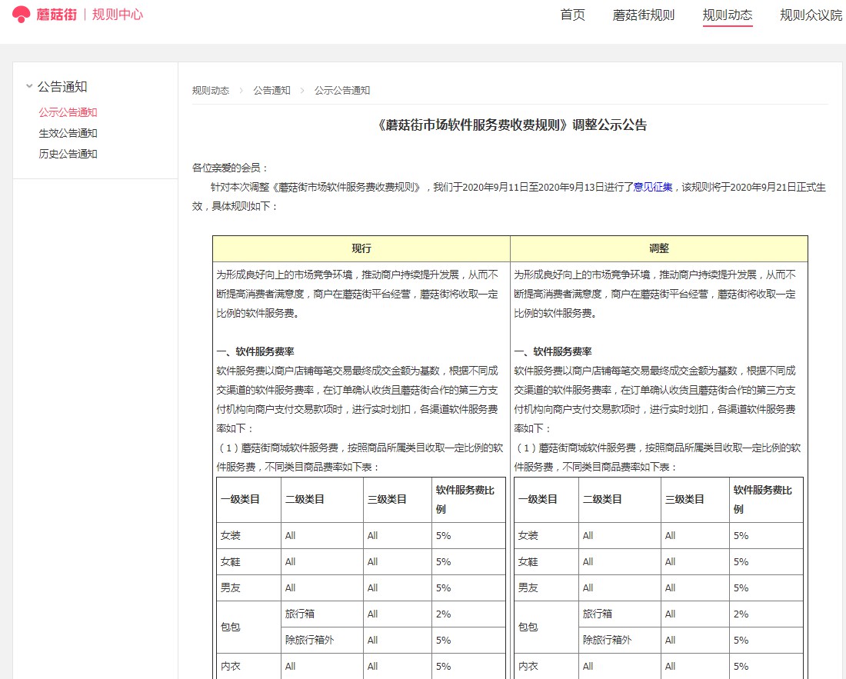Open the 意见征集 hyperlink
Screen dimensions: 846x679
coord(653,187)
